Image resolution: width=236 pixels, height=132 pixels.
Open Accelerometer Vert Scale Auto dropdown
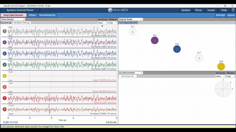coord(220,76)
